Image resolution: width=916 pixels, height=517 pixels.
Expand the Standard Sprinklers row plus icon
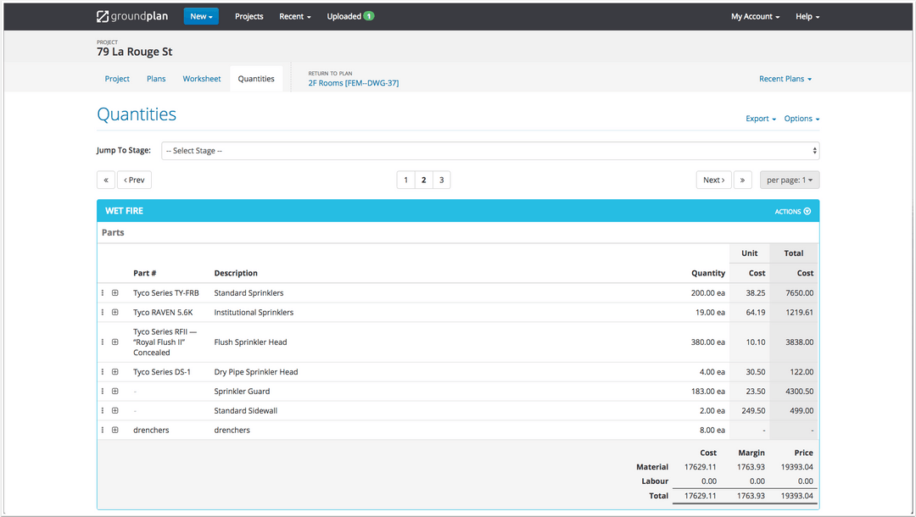tap(115, 292)
